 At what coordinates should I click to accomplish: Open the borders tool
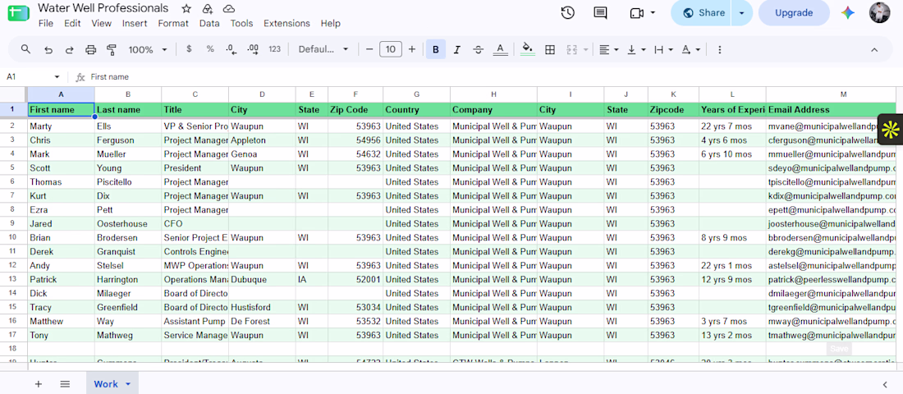[550, 50]
